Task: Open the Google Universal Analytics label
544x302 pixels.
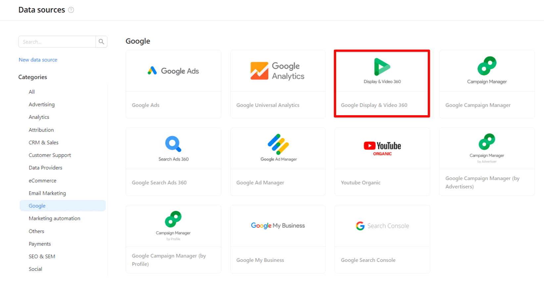Action: point(268,105)
